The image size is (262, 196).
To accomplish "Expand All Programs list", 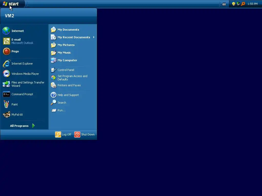I will click(x=23, y=126).
